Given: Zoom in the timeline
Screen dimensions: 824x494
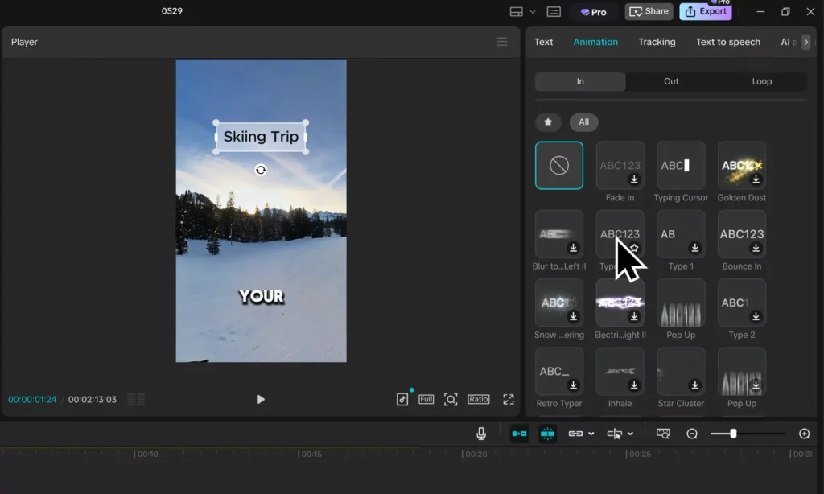Looking at the screenshot, I should tap(804, 434).
